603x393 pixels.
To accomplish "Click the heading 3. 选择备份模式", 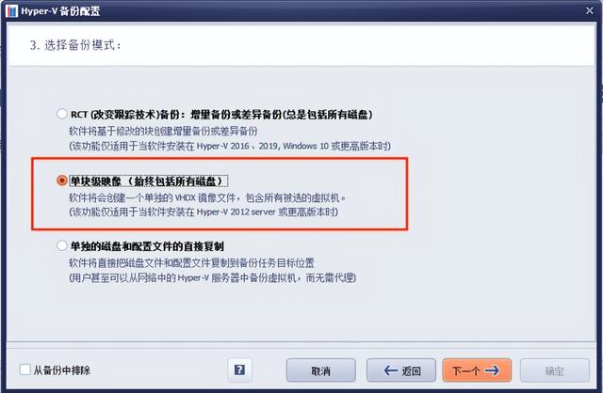I will pos(75,45).
